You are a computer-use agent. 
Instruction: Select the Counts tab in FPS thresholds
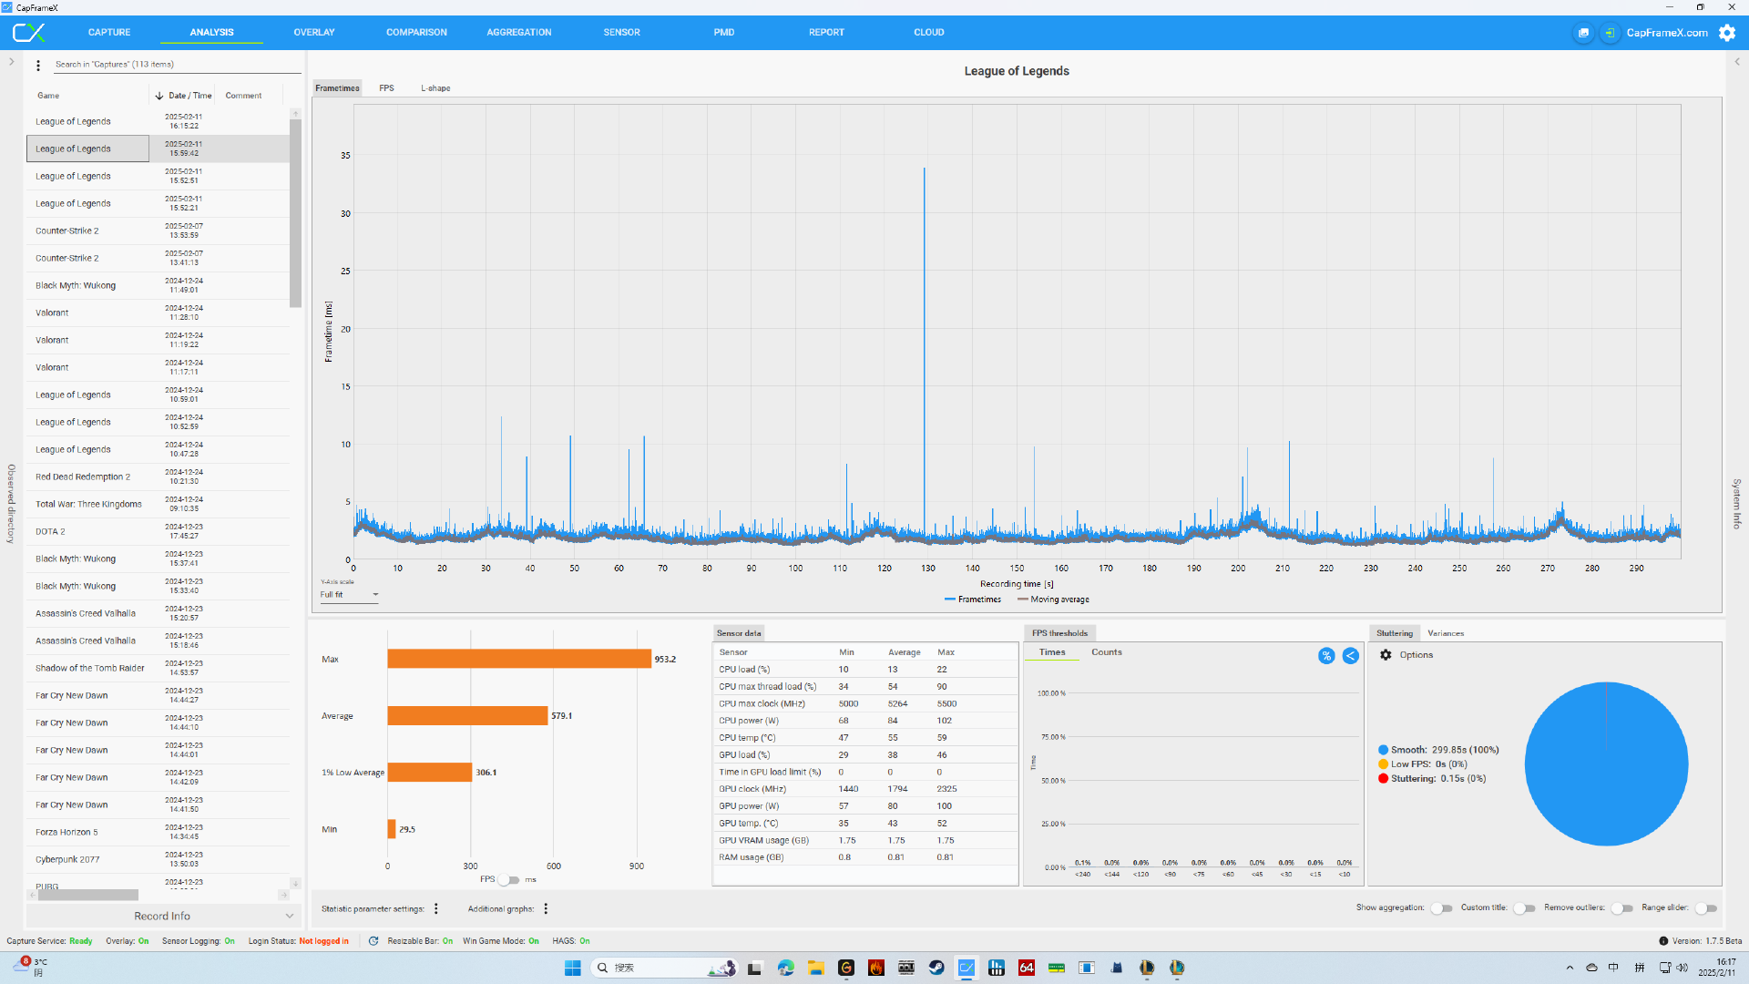click(1107, 652)
